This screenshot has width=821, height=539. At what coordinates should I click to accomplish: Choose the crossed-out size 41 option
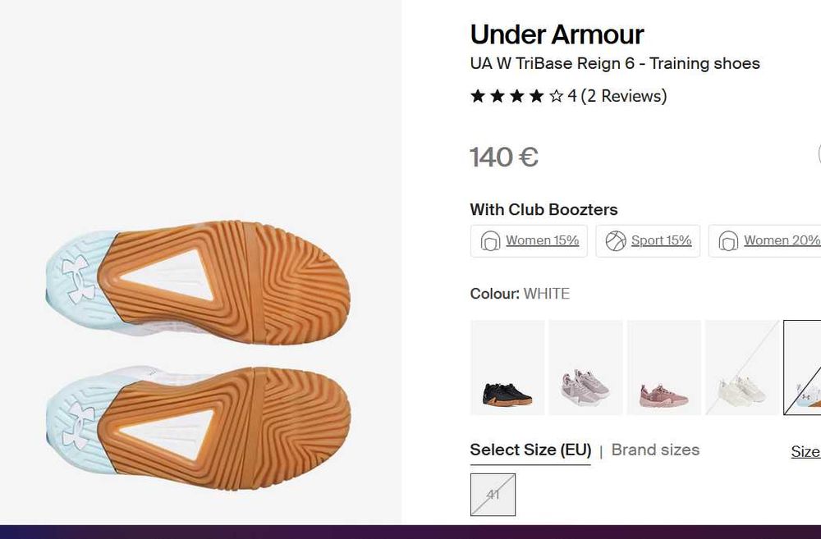coord(493,495)
